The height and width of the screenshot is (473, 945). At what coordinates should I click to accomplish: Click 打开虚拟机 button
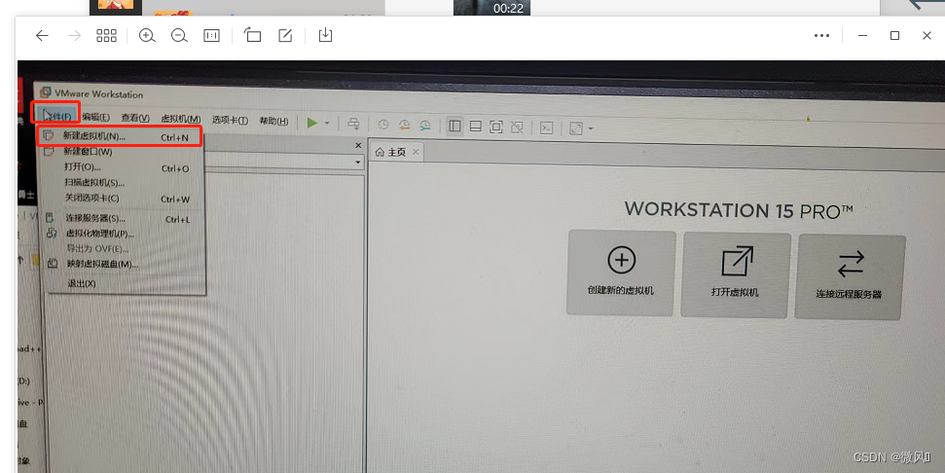coord(735,275)
